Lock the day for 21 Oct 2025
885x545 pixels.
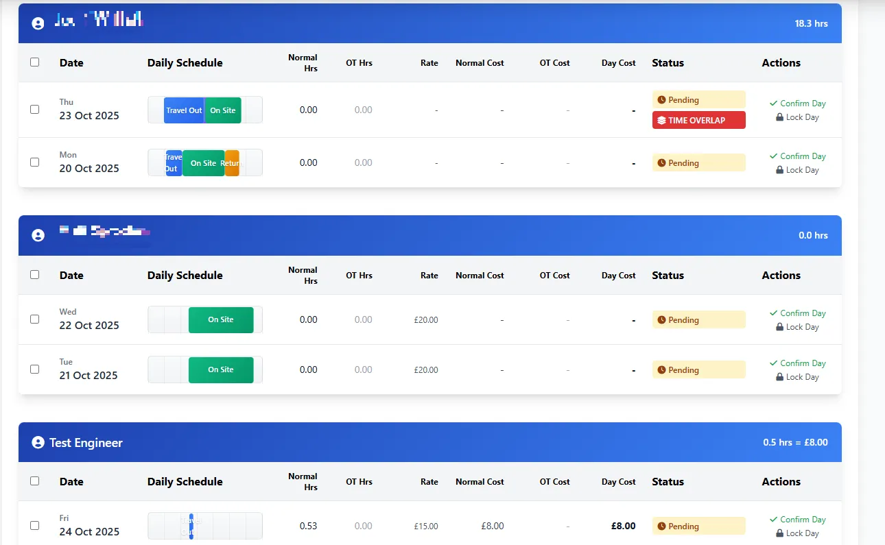(797, 377)
